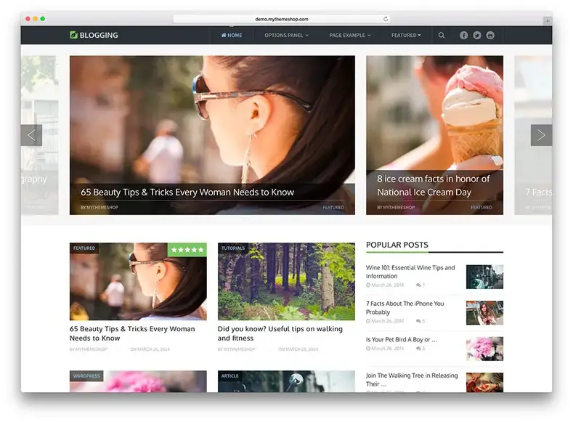
Task: Click By MyThemeShop on ice cream slide
Action: click(x=396, y=208)
